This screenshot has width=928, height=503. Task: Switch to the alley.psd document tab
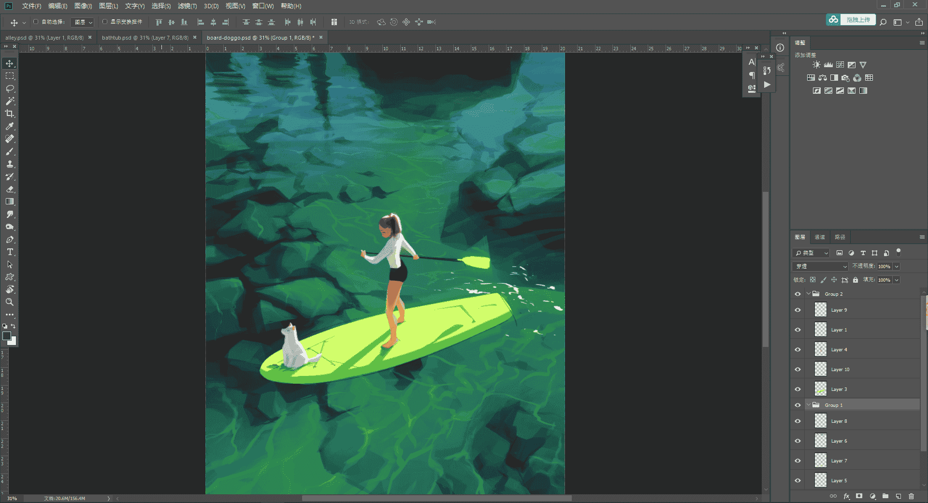click(x=44, y=37)
